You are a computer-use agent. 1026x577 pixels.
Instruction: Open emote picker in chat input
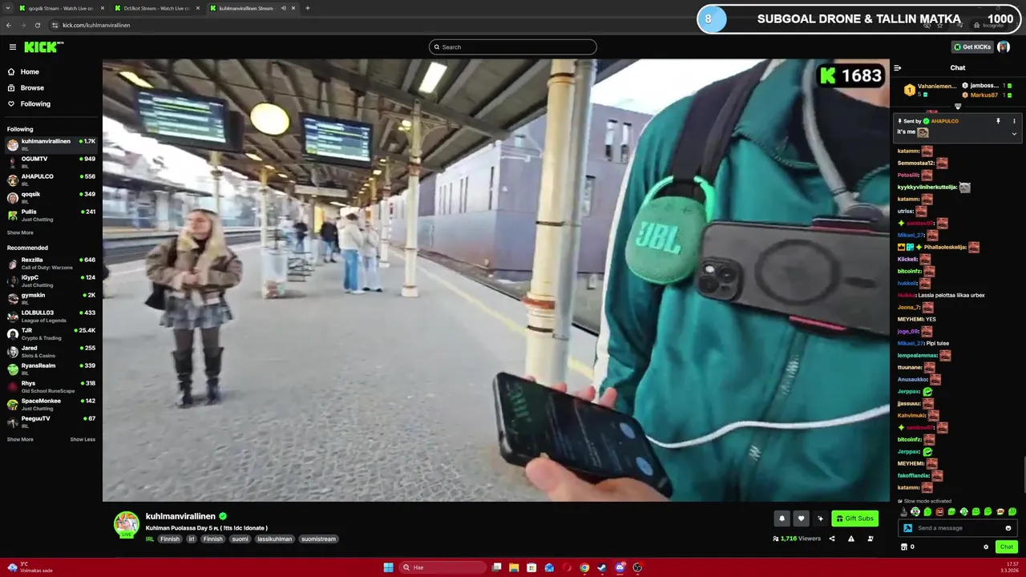click(1008, 528)
